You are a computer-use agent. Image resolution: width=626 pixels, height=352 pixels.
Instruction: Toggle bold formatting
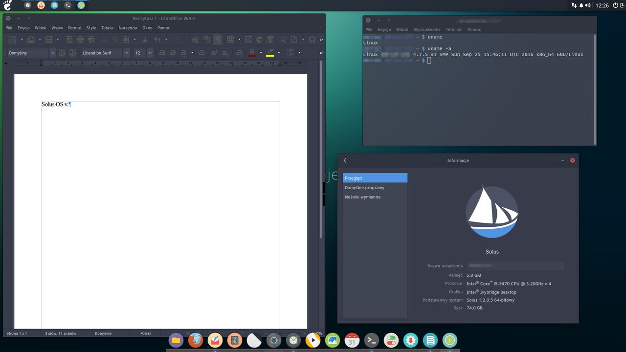pos(161,53)
